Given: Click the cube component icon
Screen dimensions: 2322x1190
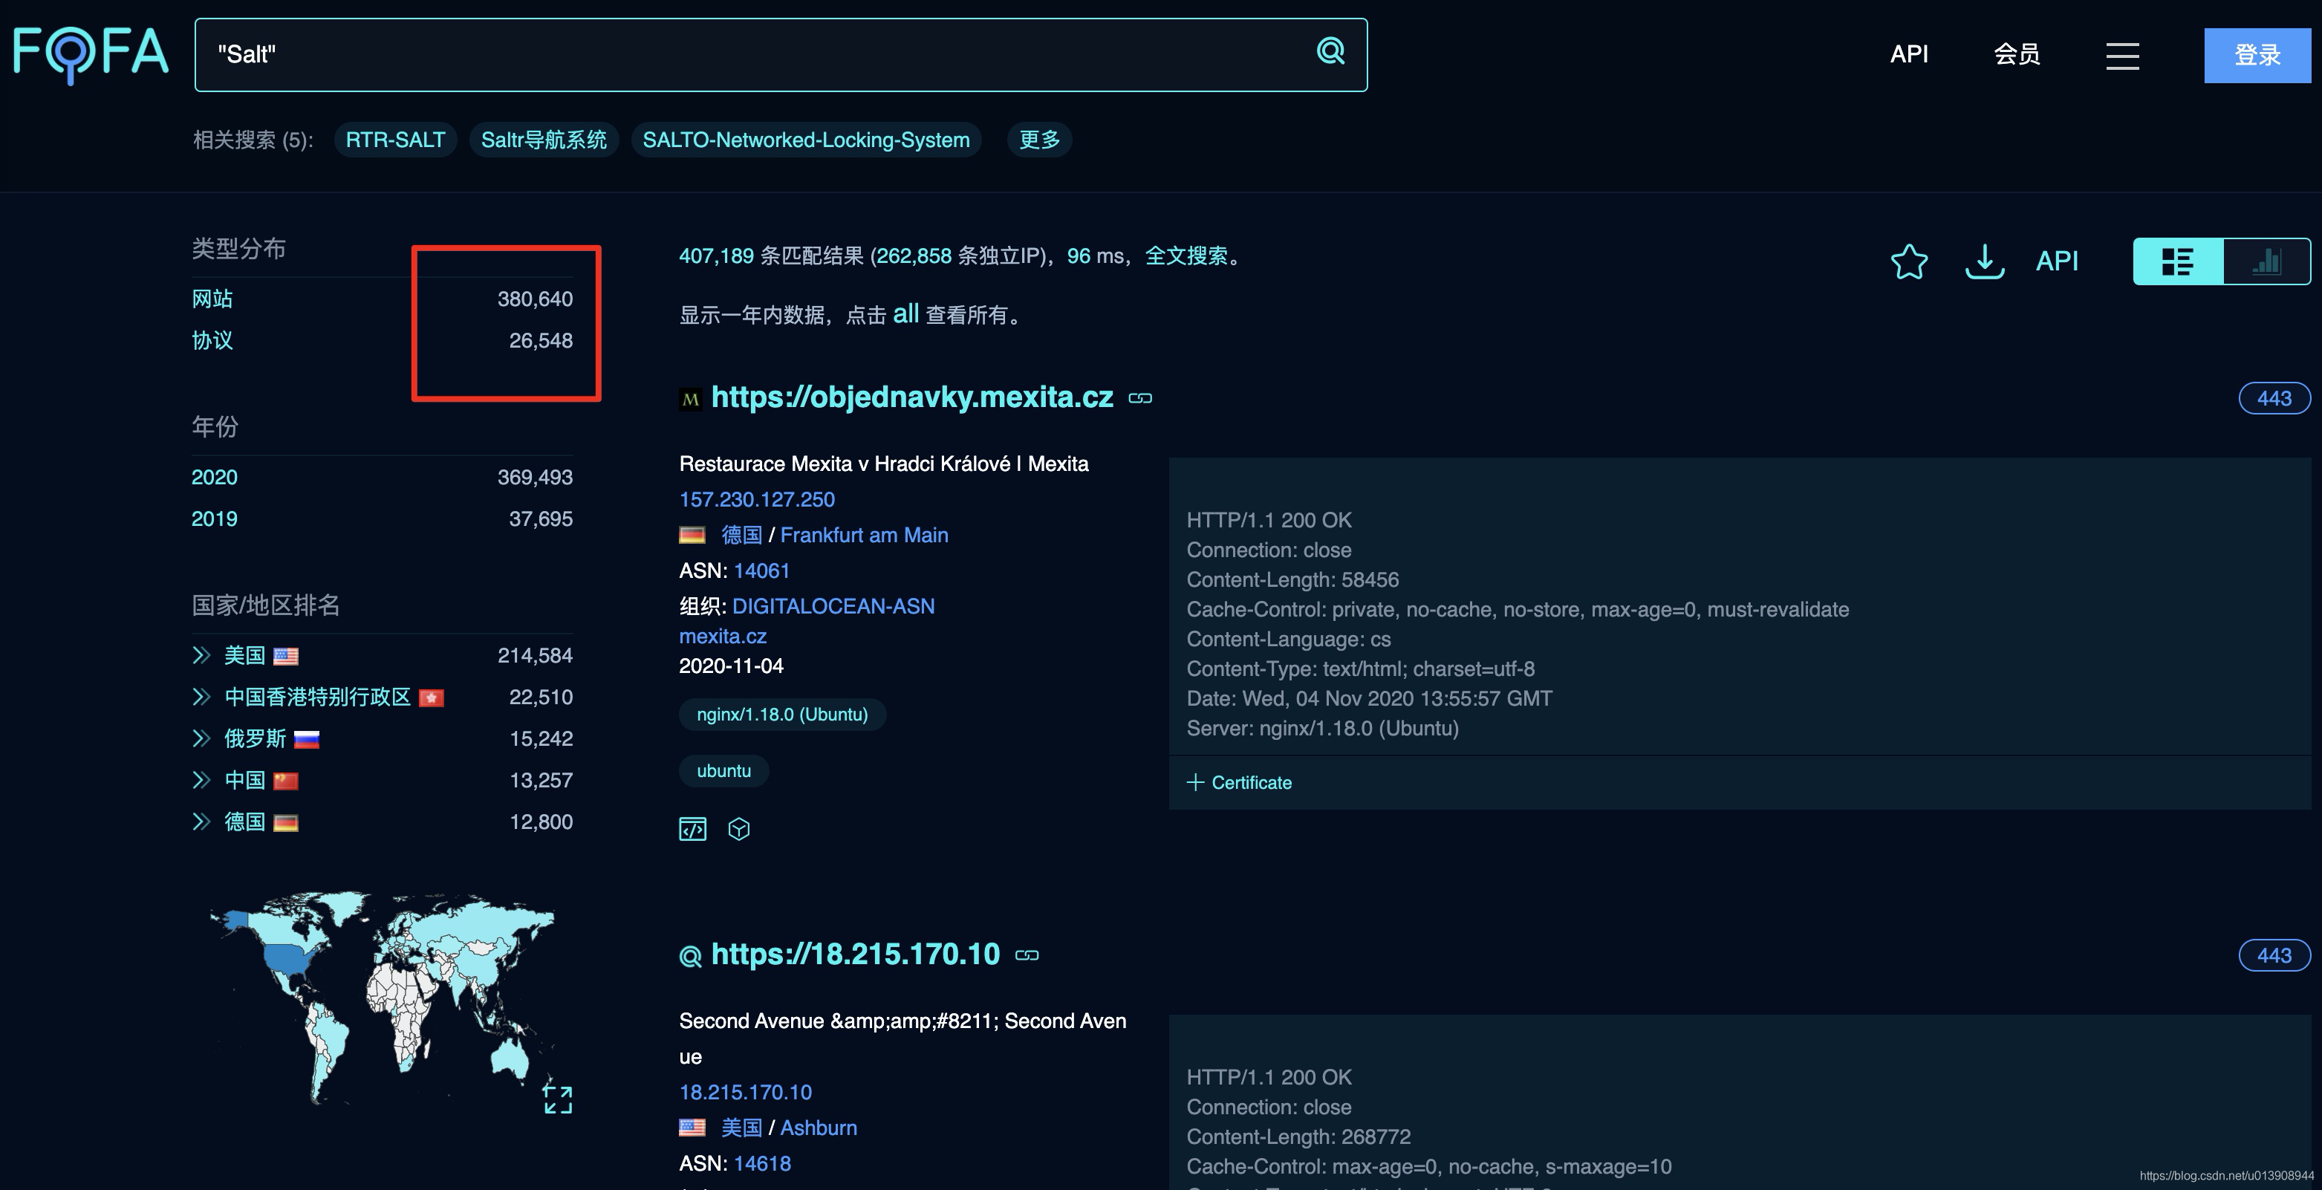Looking at the screenshot, I should click(x=739, y=828).
